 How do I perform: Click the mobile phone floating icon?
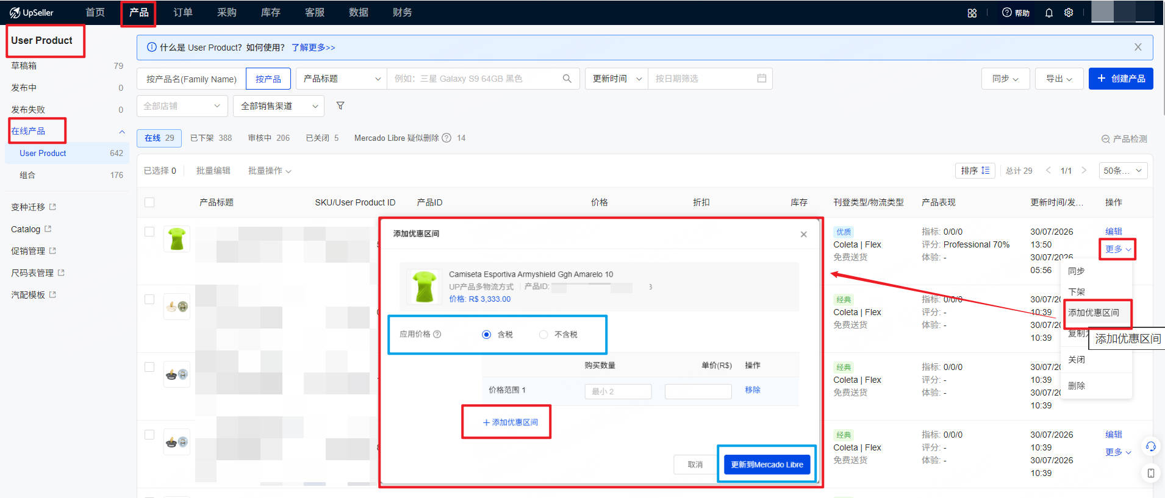click(x=1150, y=473)
